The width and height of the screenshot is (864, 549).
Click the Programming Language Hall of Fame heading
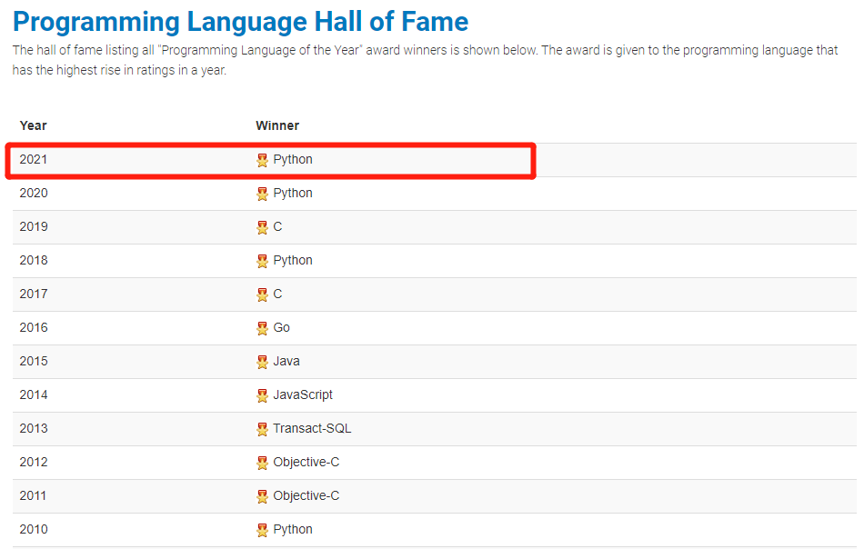click(241, 21)
